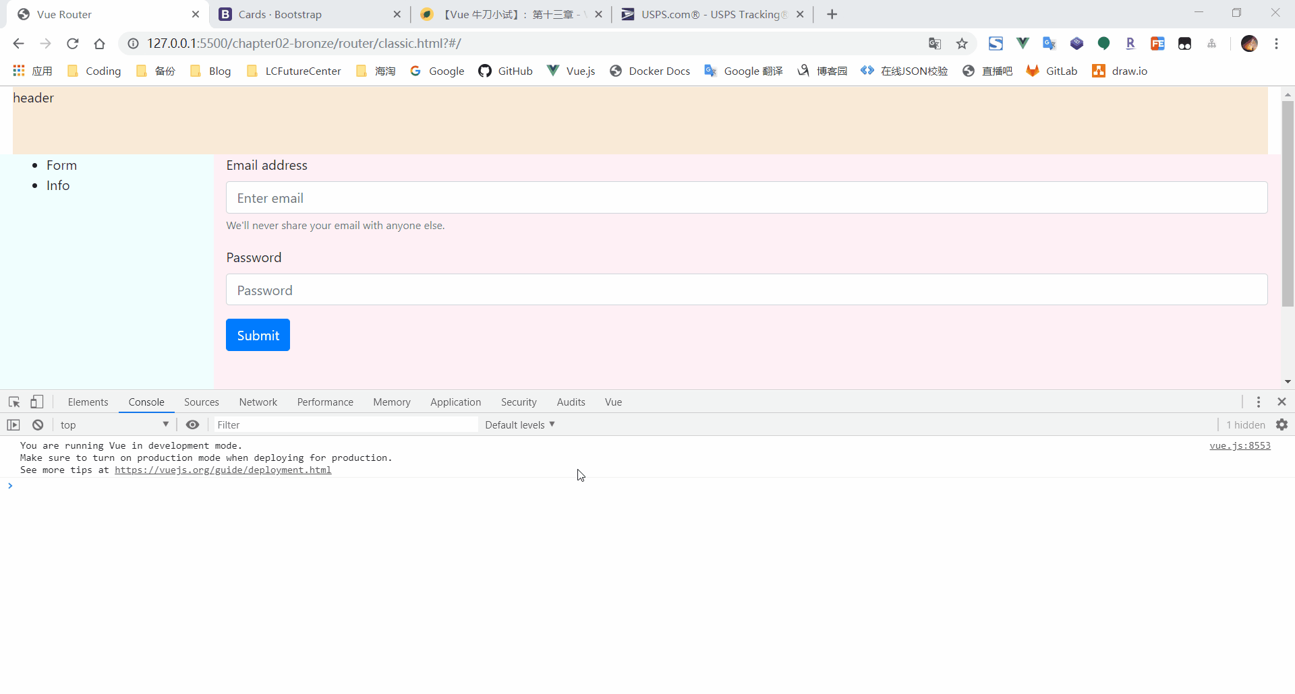This screenshot has height=694, width=1295.
Task: Expand the Default levels dropdown
Action: point(519,425)
